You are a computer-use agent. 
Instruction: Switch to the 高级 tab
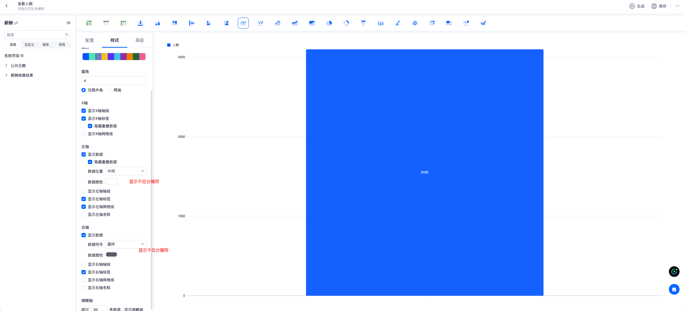tap(140, 40)
